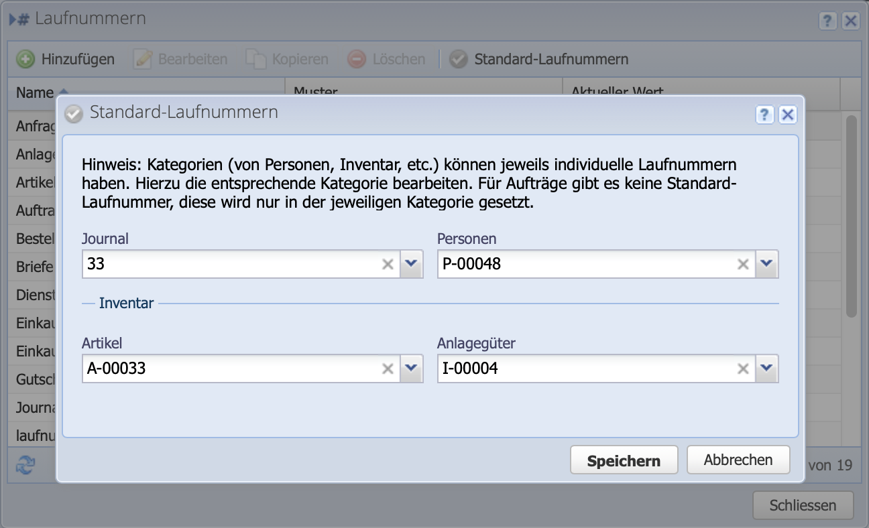The width and height of the screenshot is (869, 528).
Task: Open the Journal dropdown list
Action: click(412, 265)
